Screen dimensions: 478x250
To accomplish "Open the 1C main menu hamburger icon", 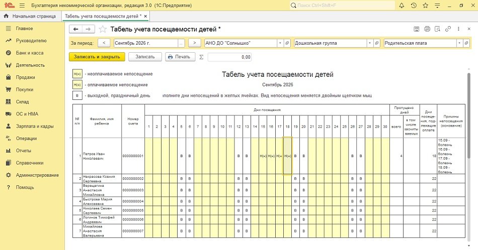I will point(22,6).
